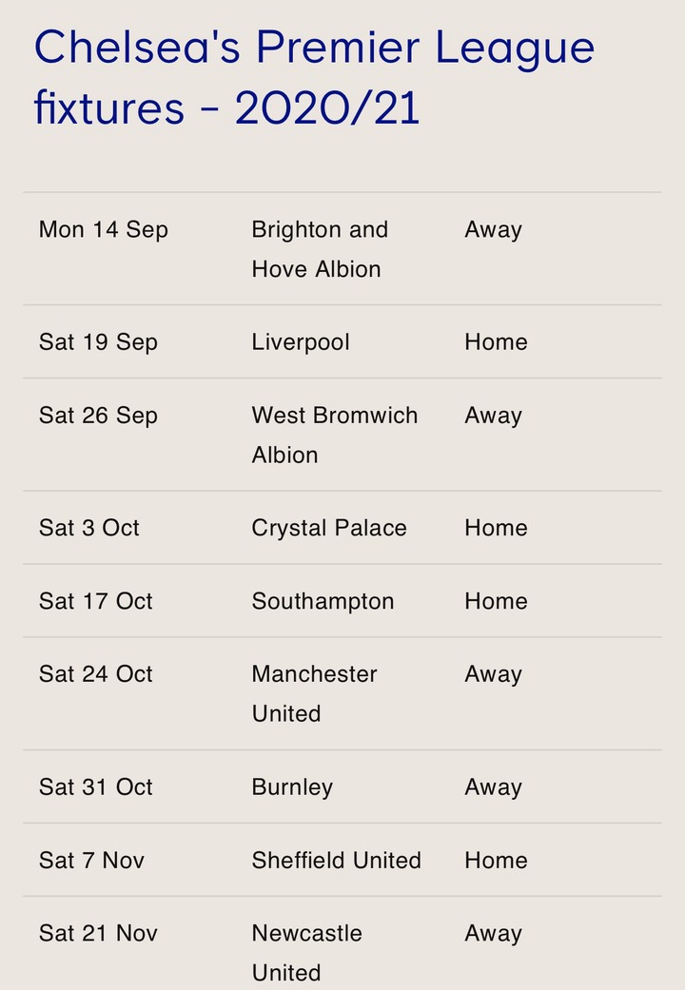
Task: Select the Brighton and Hove Albion fixture
Action: (x=320, y=249)
